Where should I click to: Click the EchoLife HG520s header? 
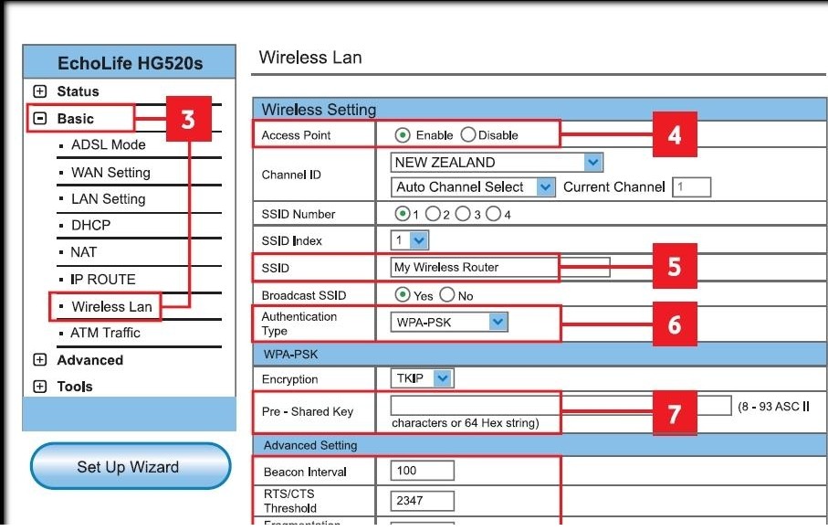click(130, 63)
